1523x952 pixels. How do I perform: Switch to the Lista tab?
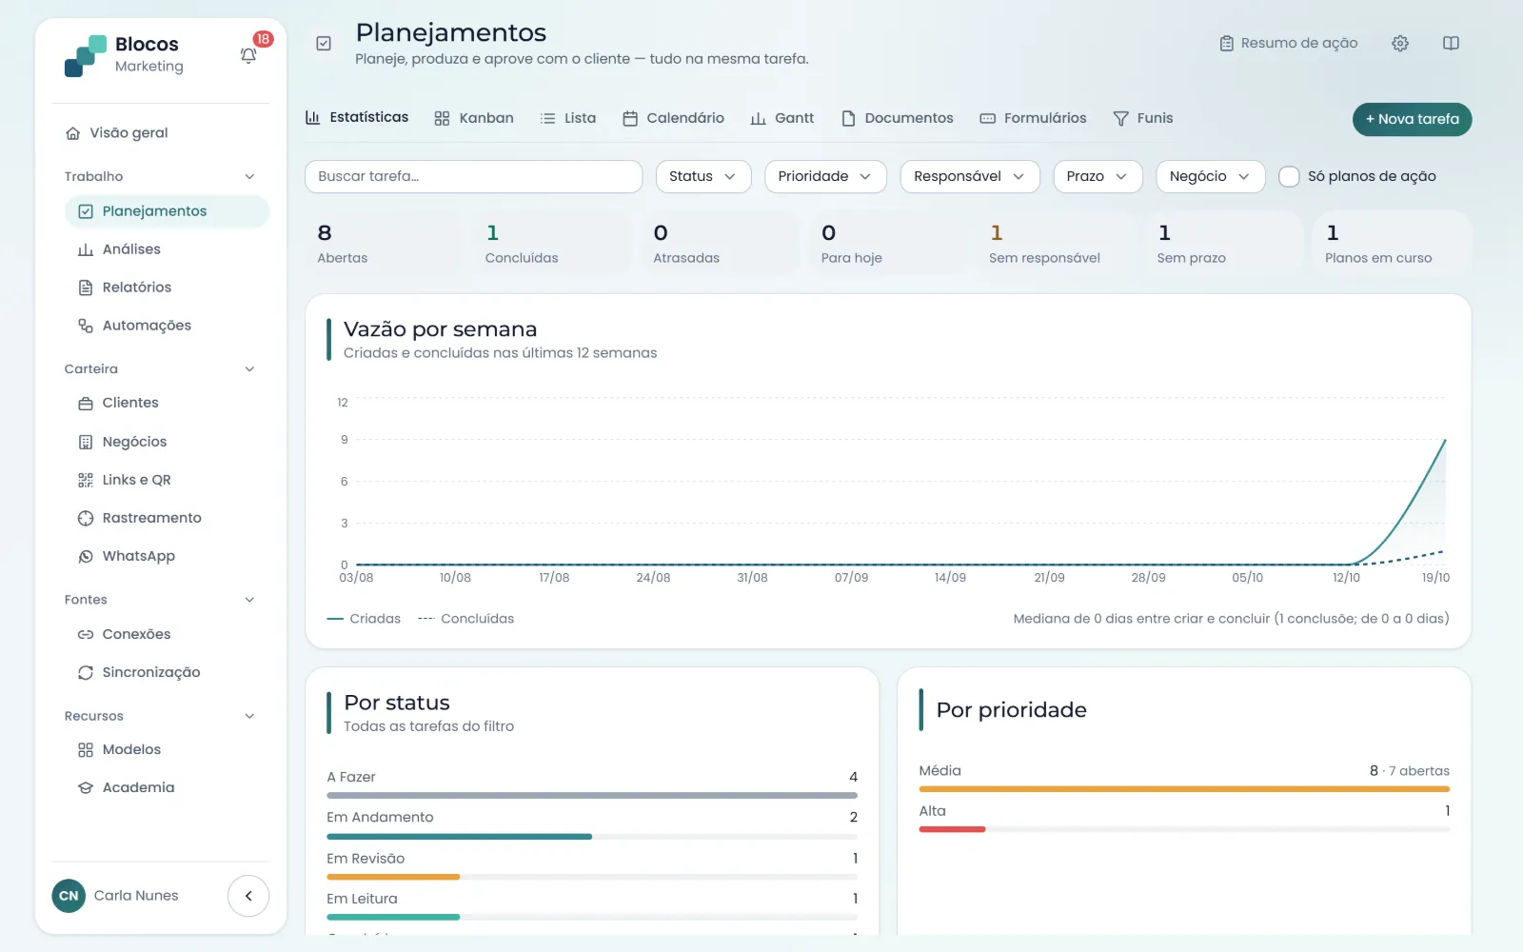point(568,118)
